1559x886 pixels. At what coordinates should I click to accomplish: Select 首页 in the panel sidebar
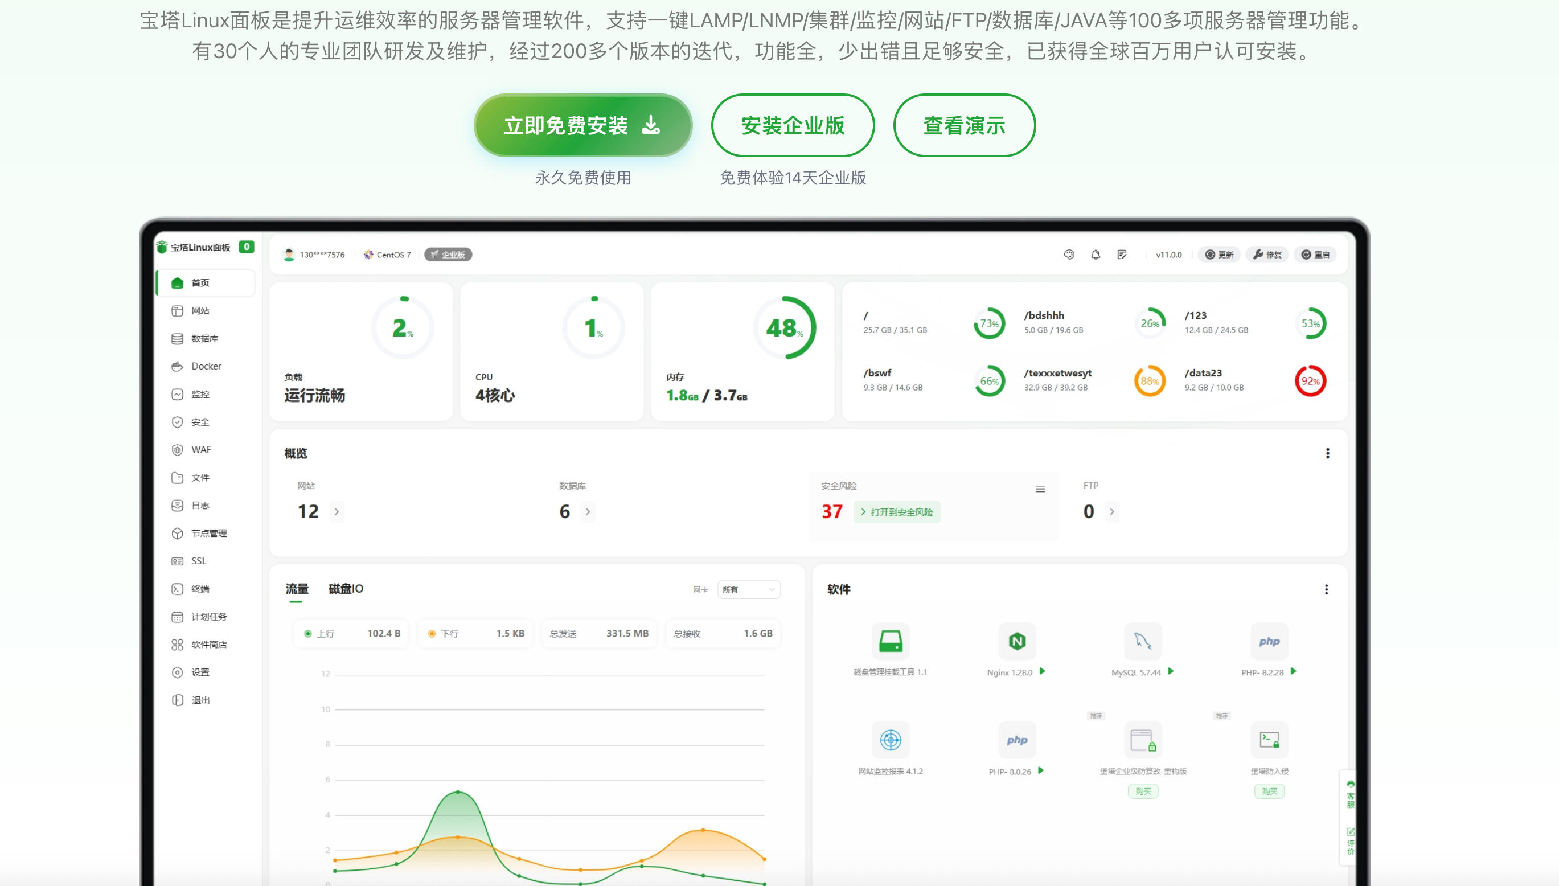coord(206,283)
